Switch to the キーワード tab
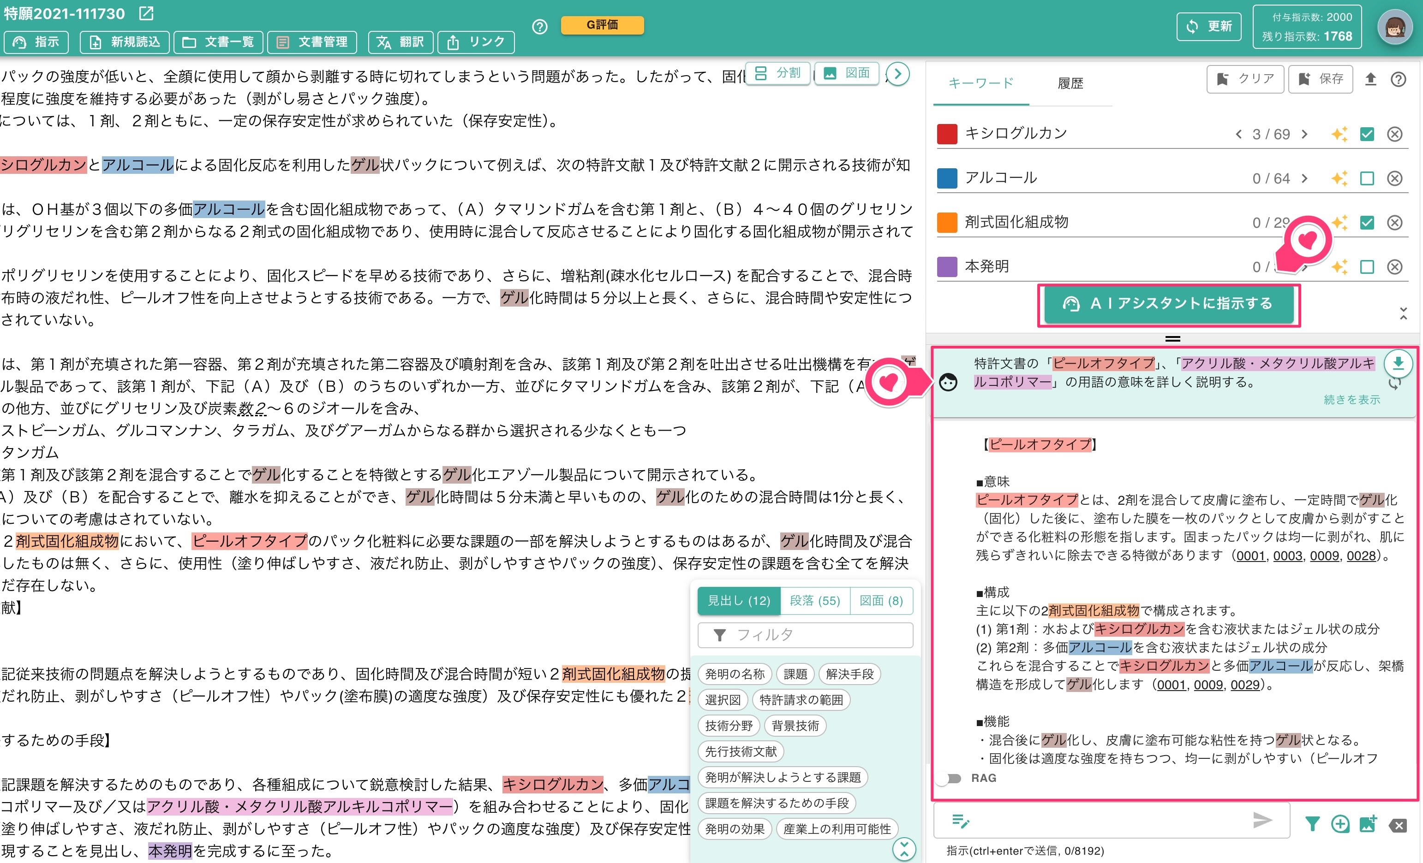 981,83
